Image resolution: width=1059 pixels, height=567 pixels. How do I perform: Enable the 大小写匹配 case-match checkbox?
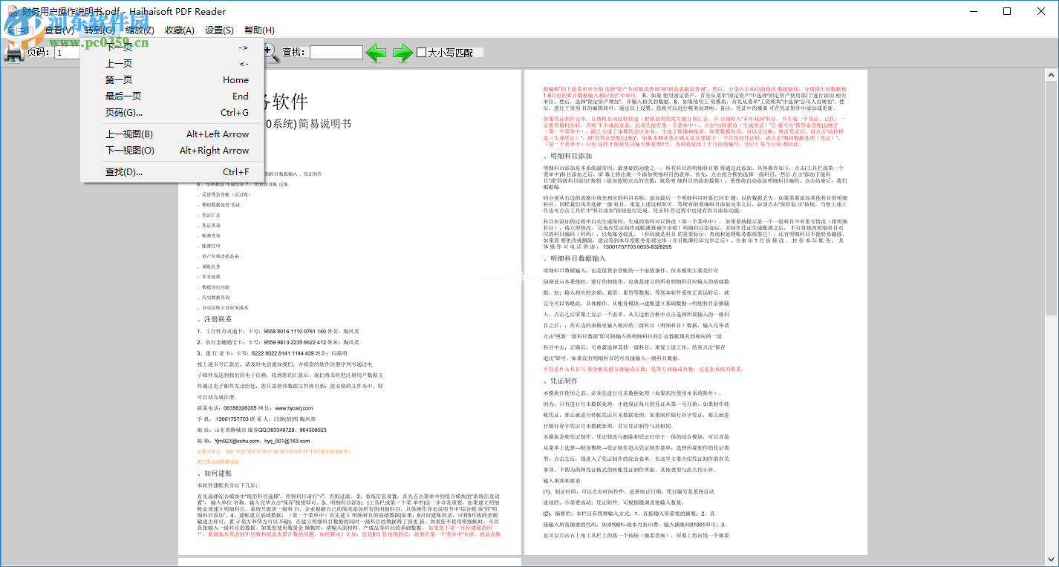pos(421,53)
